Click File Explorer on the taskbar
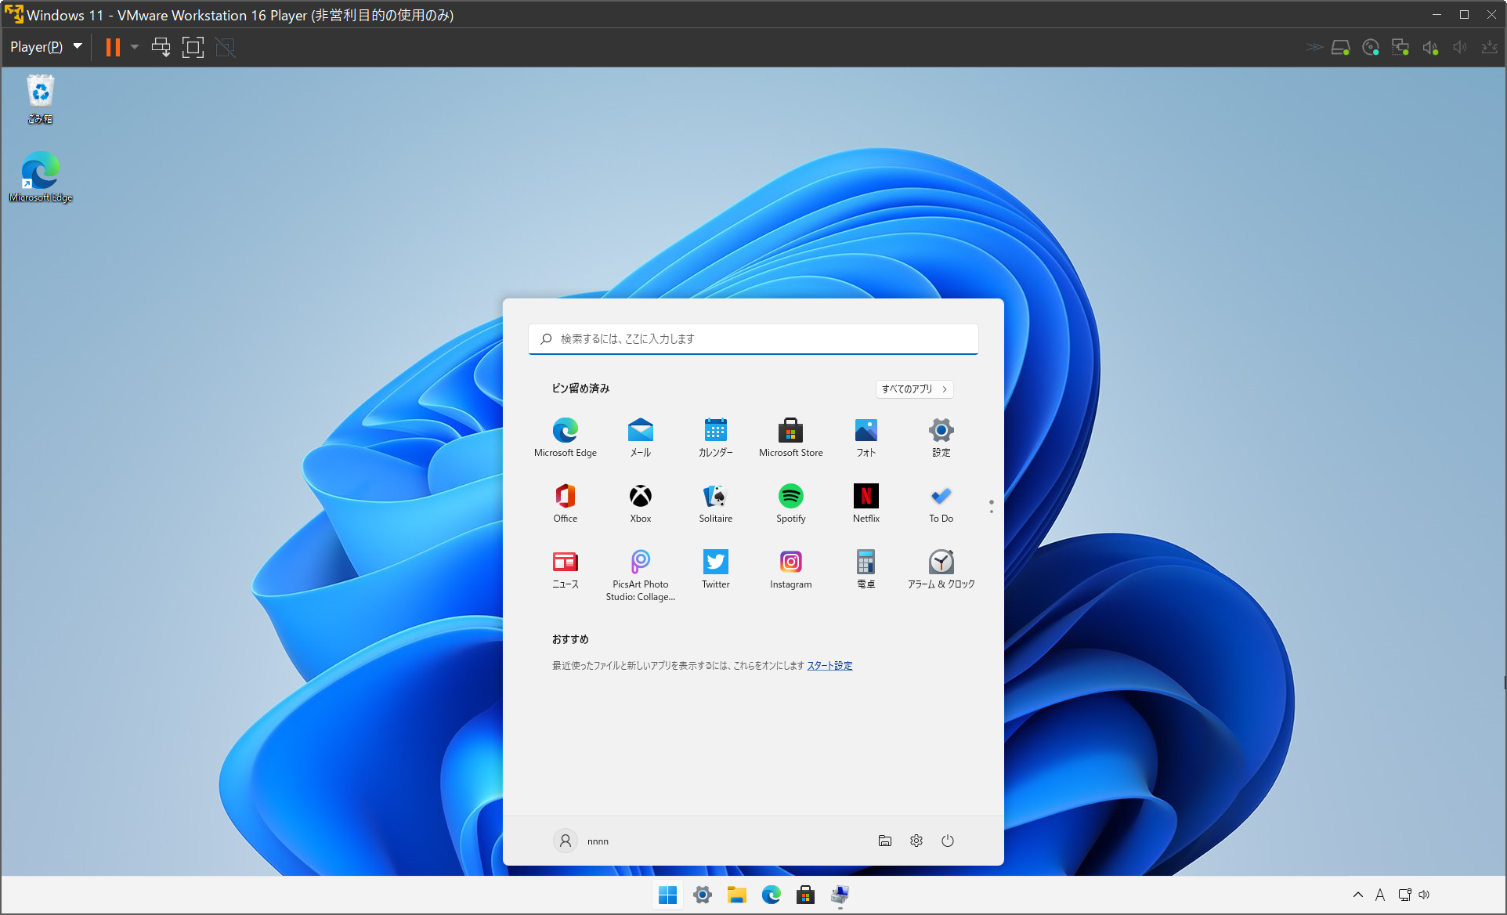 click(x=736, y=895)
